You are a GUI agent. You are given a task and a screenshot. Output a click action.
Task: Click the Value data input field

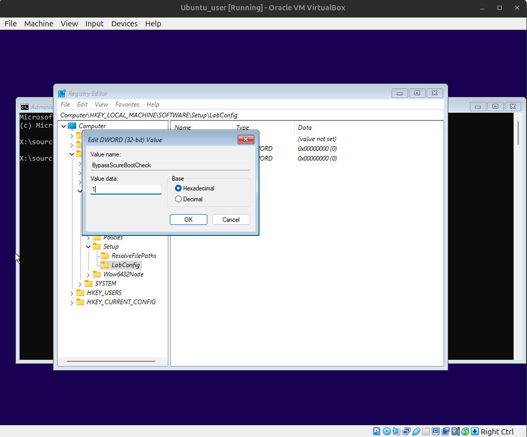pyautogui.click(x=126, y=189)
